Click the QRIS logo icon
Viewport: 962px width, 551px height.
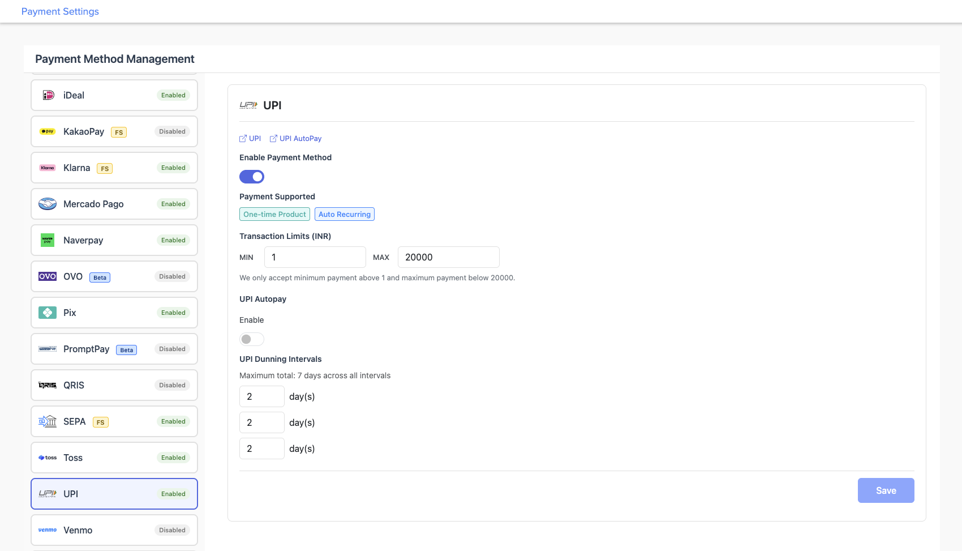[x=48, y=385]
